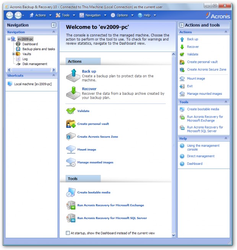Select Backup plans and tasks in tree
The height and width of the screenshot is (250, 237).
[x=39, y=49]
